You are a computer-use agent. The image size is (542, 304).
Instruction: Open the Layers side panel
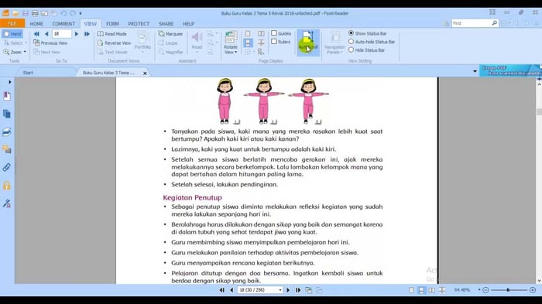click(7, 132)
